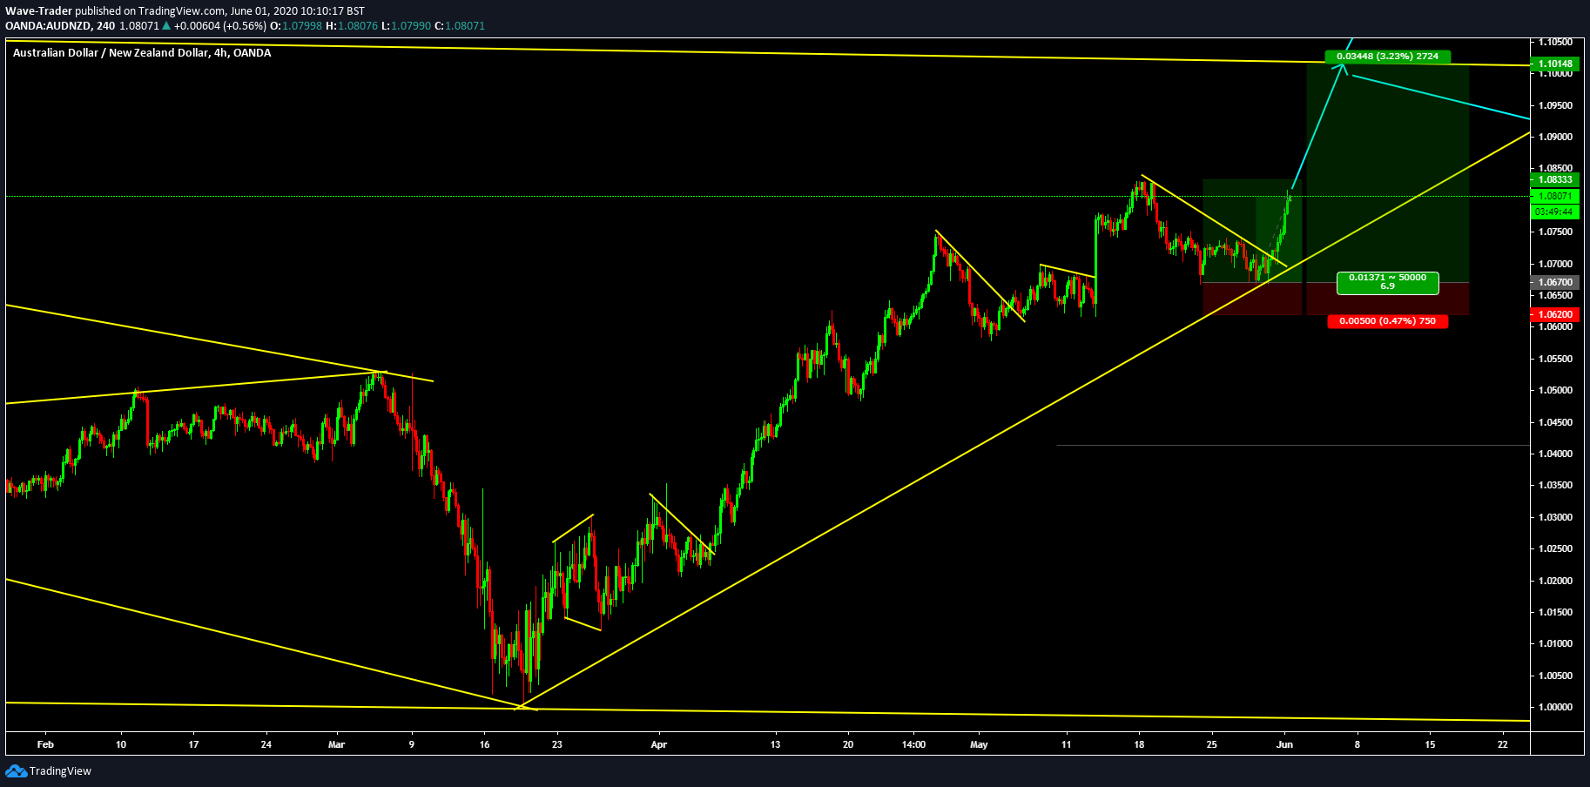Image resolution: width=1590 pixels, height=787 pixels.
Task: Click the May label on time axis
Action: coord(980,744)
